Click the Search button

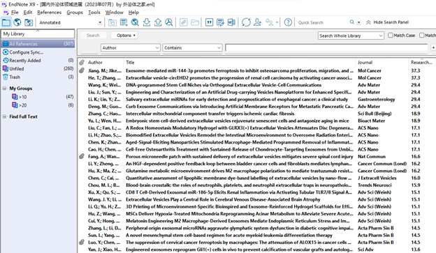(93, 36)
